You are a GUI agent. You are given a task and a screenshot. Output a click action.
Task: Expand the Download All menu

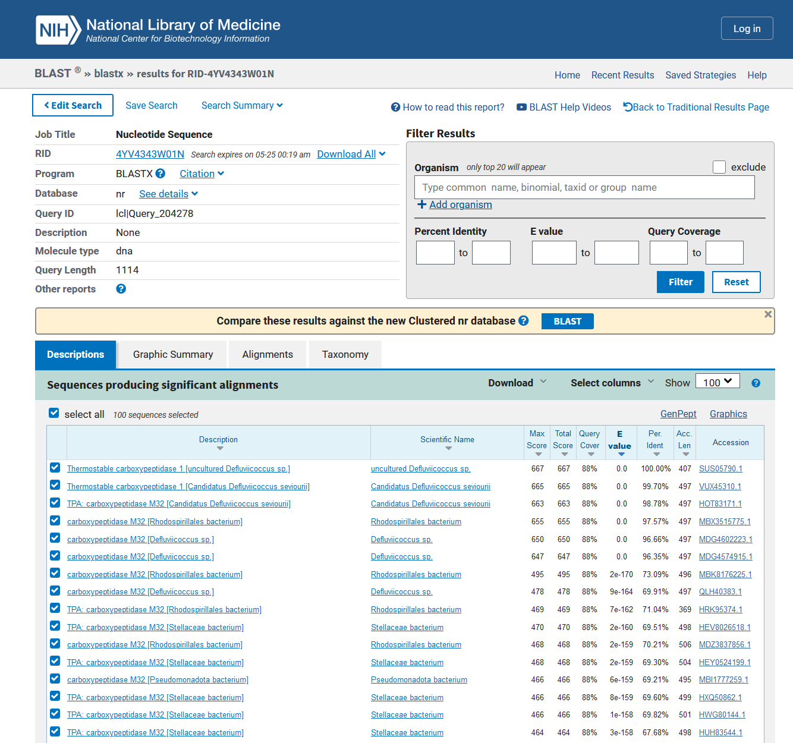click(351, 154)
